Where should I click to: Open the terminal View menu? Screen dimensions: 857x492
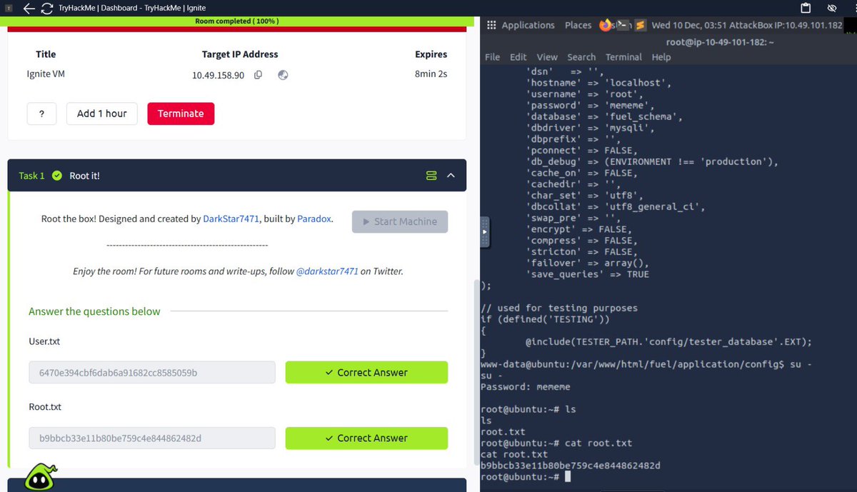point(547,57)
